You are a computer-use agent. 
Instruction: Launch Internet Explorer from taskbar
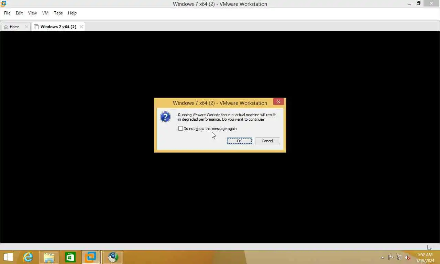point(28,257)
